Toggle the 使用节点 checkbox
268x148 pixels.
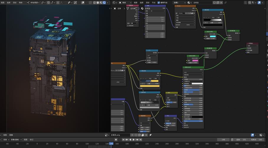(x=158, y=3)
